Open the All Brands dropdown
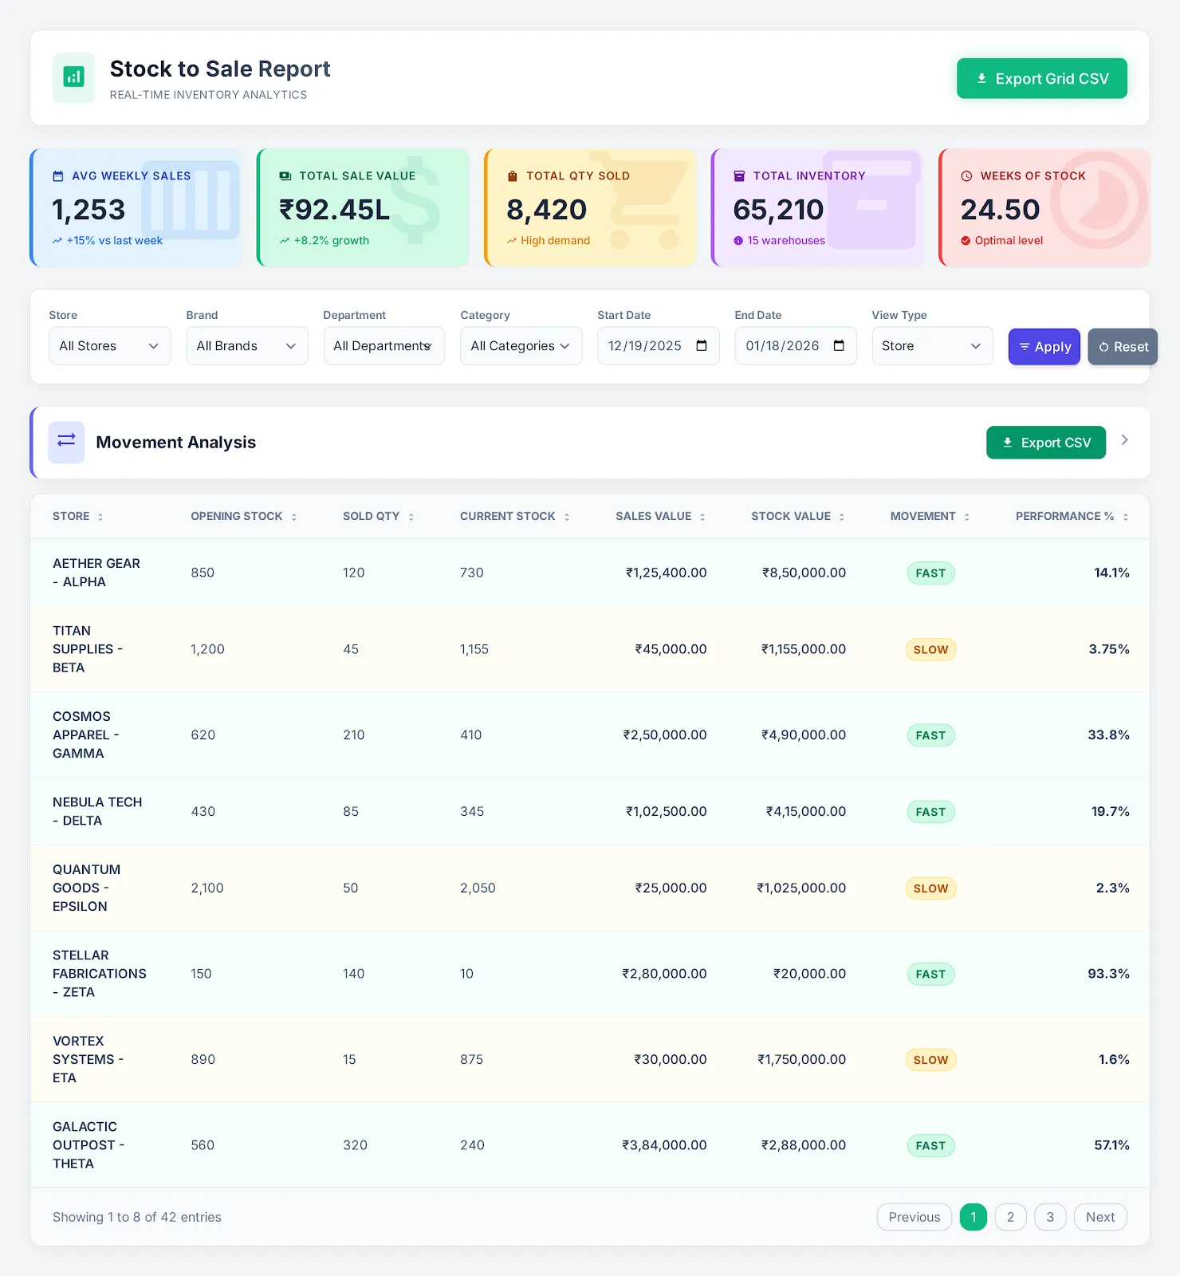This screenshot has width=1180, height=1276. pyautogui.click(x=246, y=346)
